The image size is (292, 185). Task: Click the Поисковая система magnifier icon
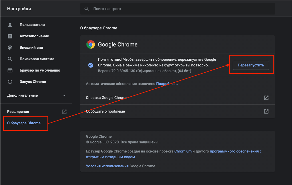[x=10, y=59]
